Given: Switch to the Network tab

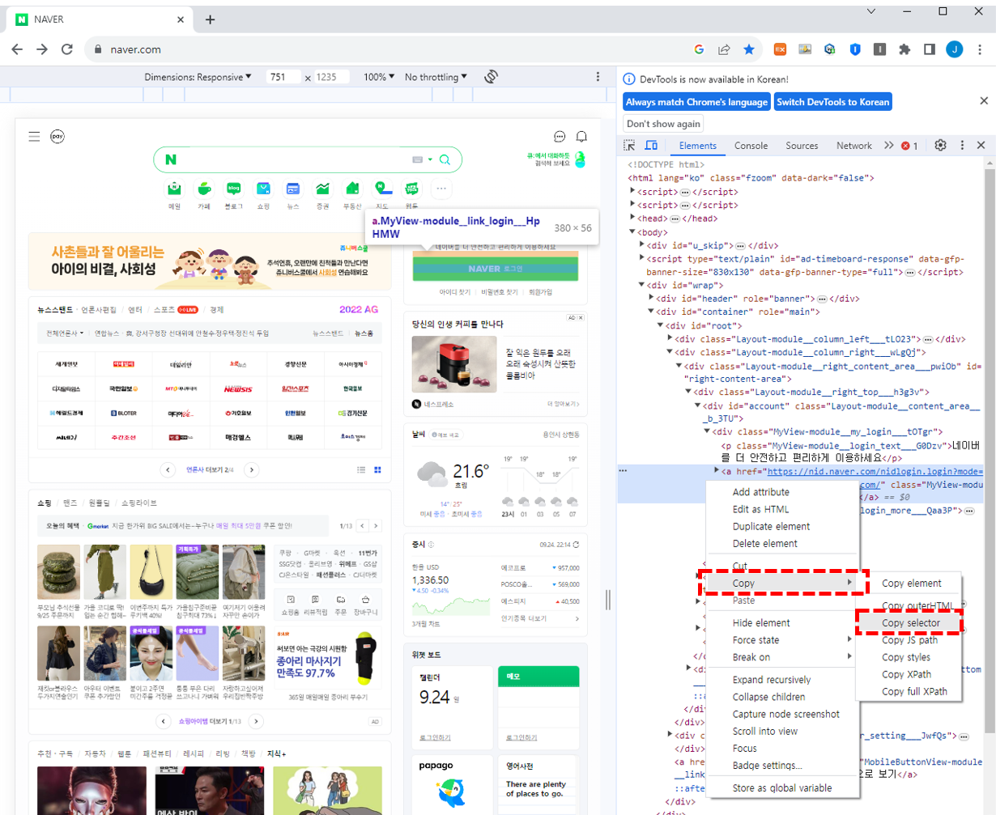Looking at the screenshot, I should tap(853, 146).
